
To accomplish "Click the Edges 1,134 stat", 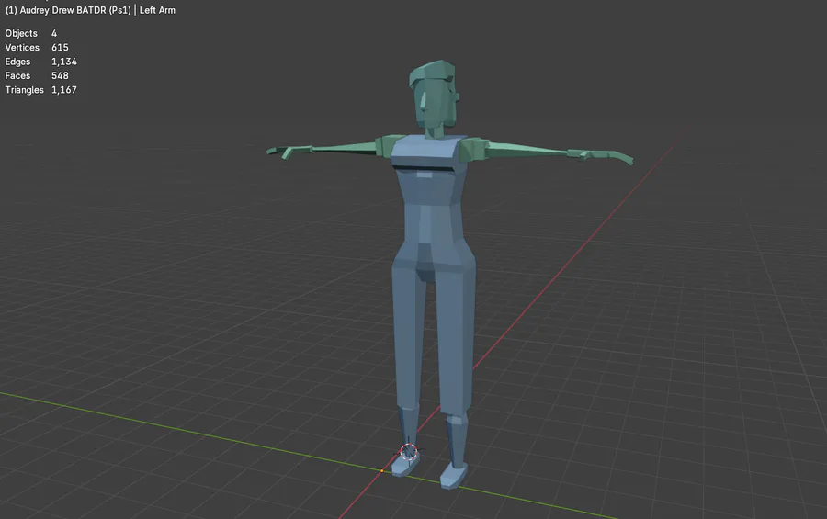I will coord(41,62).
